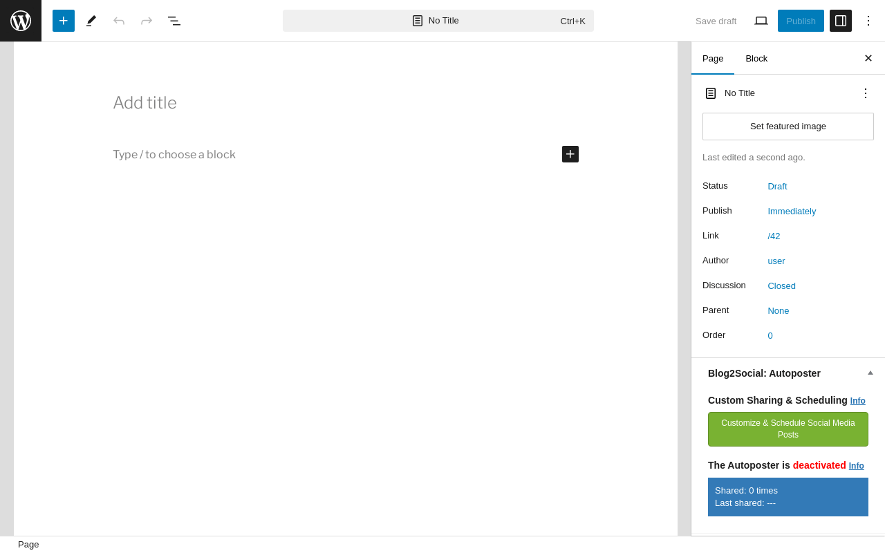The height and width of the screenshot is (553, 885).
Task: Close the settings sidebar
Action: 868,59
